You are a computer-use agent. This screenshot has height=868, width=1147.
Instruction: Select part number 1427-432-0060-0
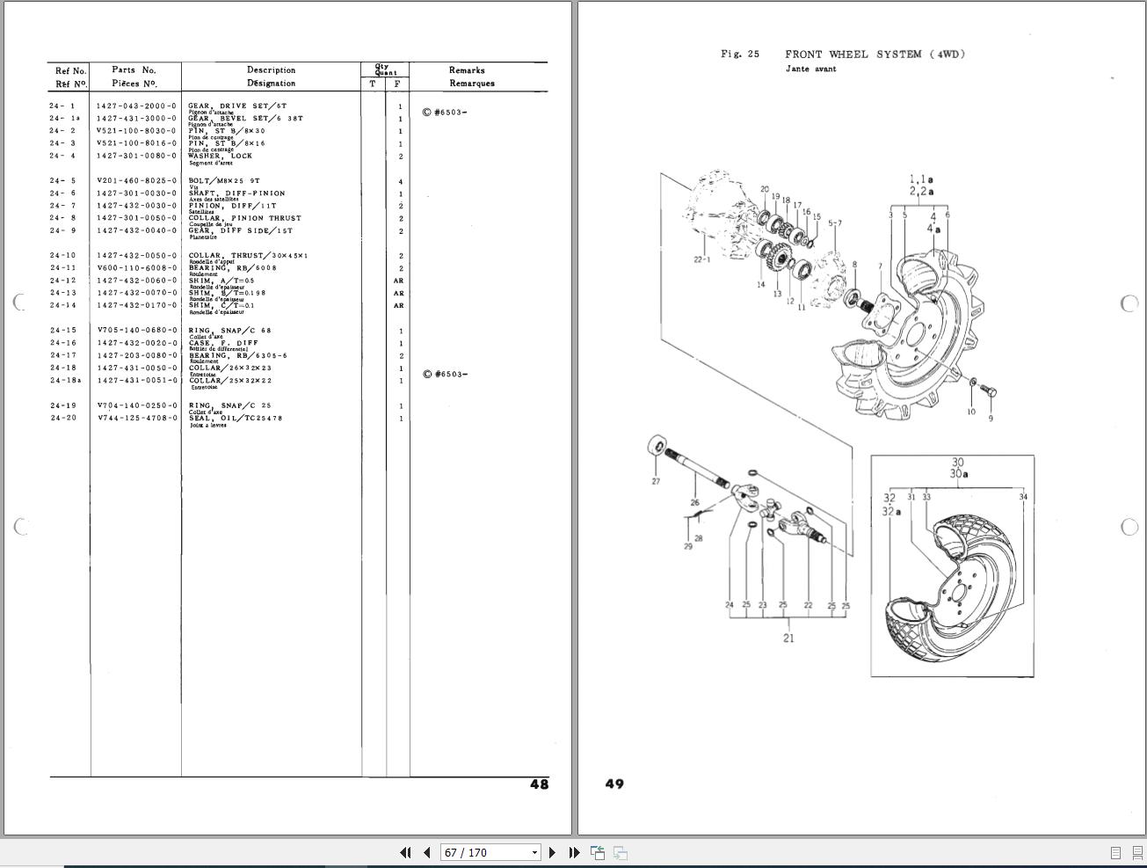136,281
